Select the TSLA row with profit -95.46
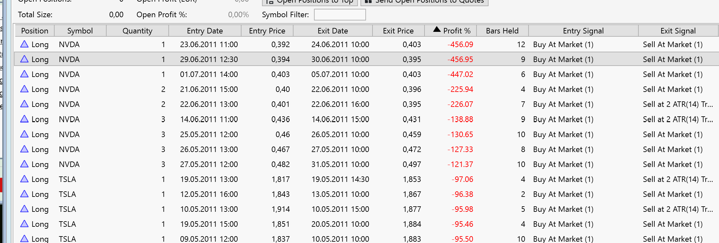Viewport: 719px width, 243px height. (325, 224)
